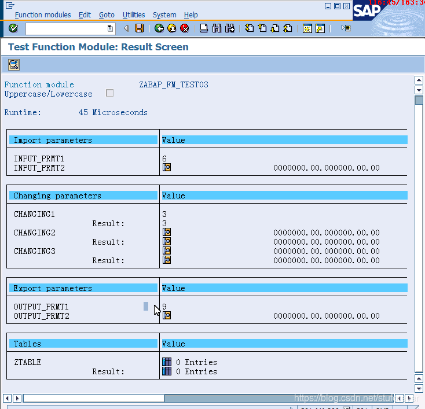Collapse the command field with left triangle
This screenshot has height=409, width=425.
(126, 28)
